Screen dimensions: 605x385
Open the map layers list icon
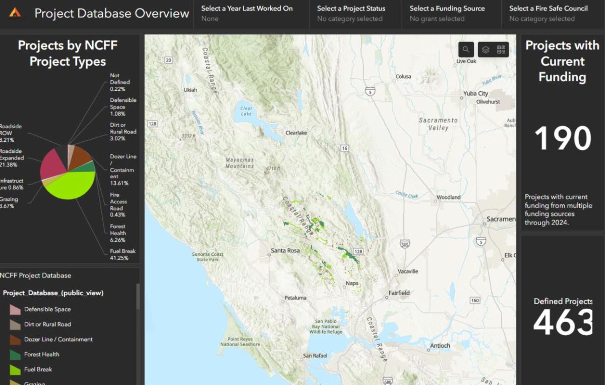click(486, 49)
